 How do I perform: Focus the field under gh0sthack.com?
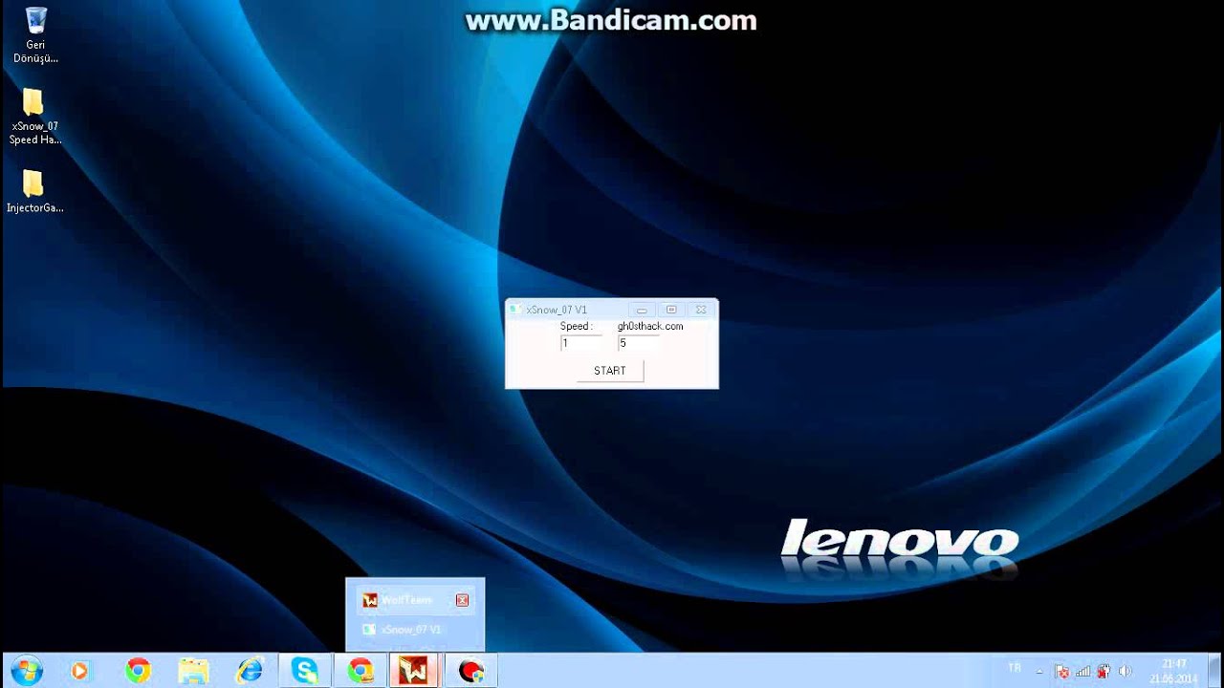[639, 343]
